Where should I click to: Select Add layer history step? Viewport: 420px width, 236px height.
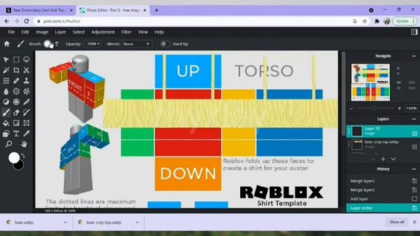coord(382,199)
